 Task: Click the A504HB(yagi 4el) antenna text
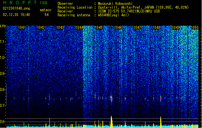pyautogui.click(x=113, y=15)
